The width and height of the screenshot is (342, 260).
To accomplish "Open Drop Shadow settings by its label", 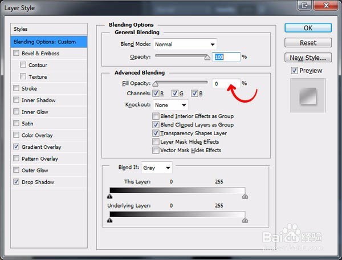I will tap(38, 182).
